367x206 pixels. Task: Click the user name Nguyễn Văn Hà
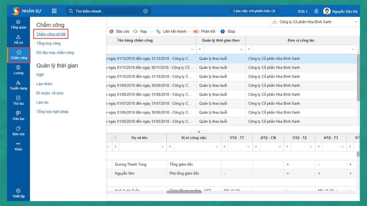pos(345,11)
